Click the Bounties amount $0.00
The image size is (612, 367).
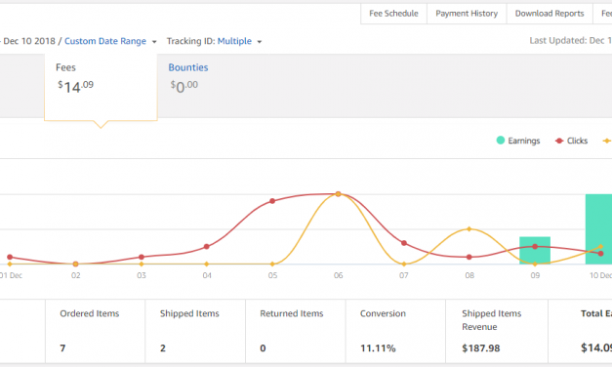184,87
